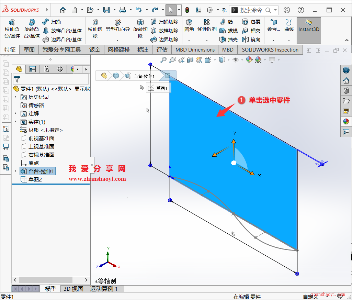The width and height of the screenshot is (352, 300).
Task: Open the Curves (曲线) dropdown arrow
Action: (x=289, y=40)
